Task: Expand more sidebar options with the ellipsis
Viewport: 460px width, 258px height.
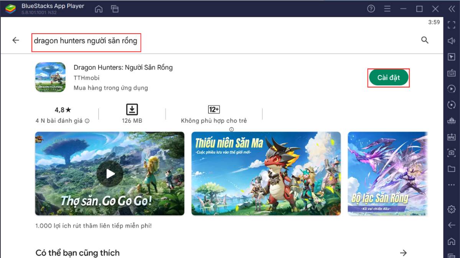Action: pos(451,184)
